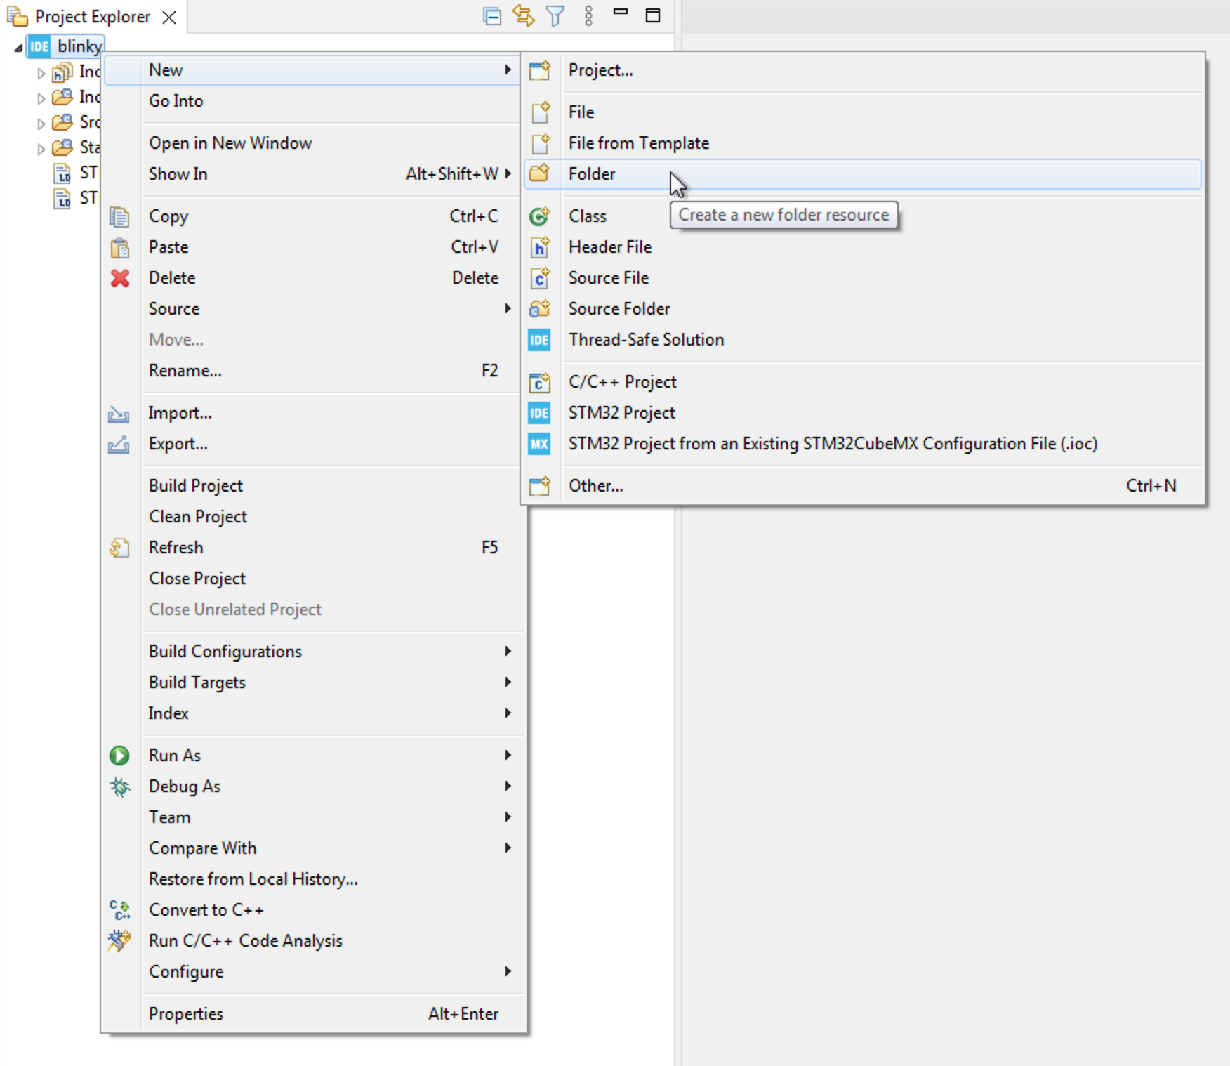Choose STM32 Project from the New submenu
The image size is (1230, 1066).
tap(622, 413)
